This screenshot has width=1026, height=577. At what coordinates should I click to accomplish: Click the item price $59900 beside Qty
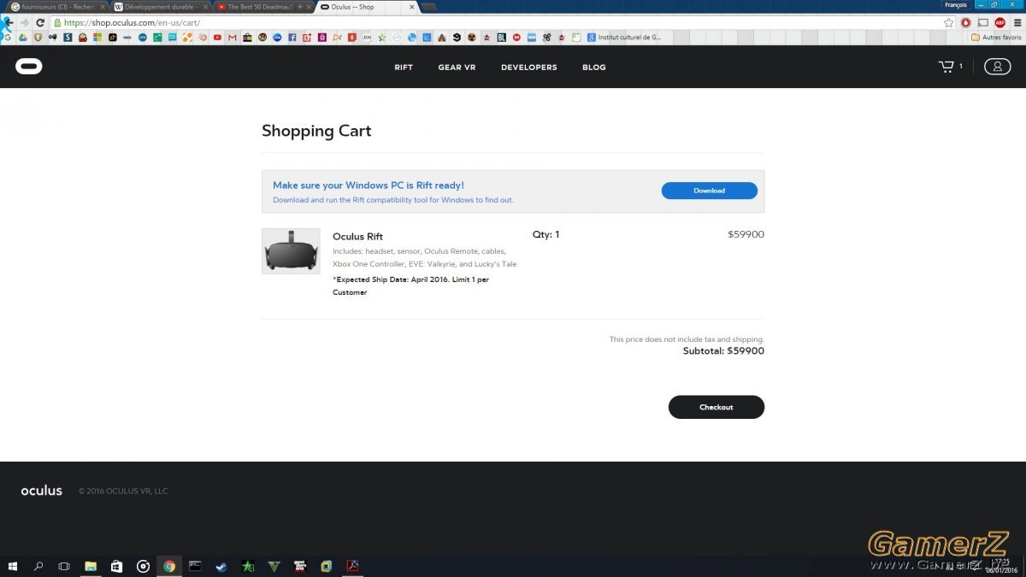(746, 234)
